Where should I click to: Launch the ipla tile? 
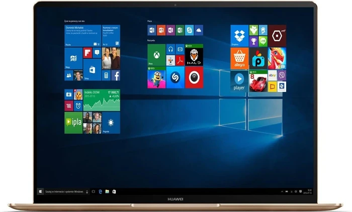[x=73, y=123]
